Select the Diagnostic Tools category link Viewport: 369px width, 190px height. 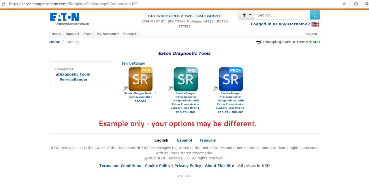click(74, 74)
